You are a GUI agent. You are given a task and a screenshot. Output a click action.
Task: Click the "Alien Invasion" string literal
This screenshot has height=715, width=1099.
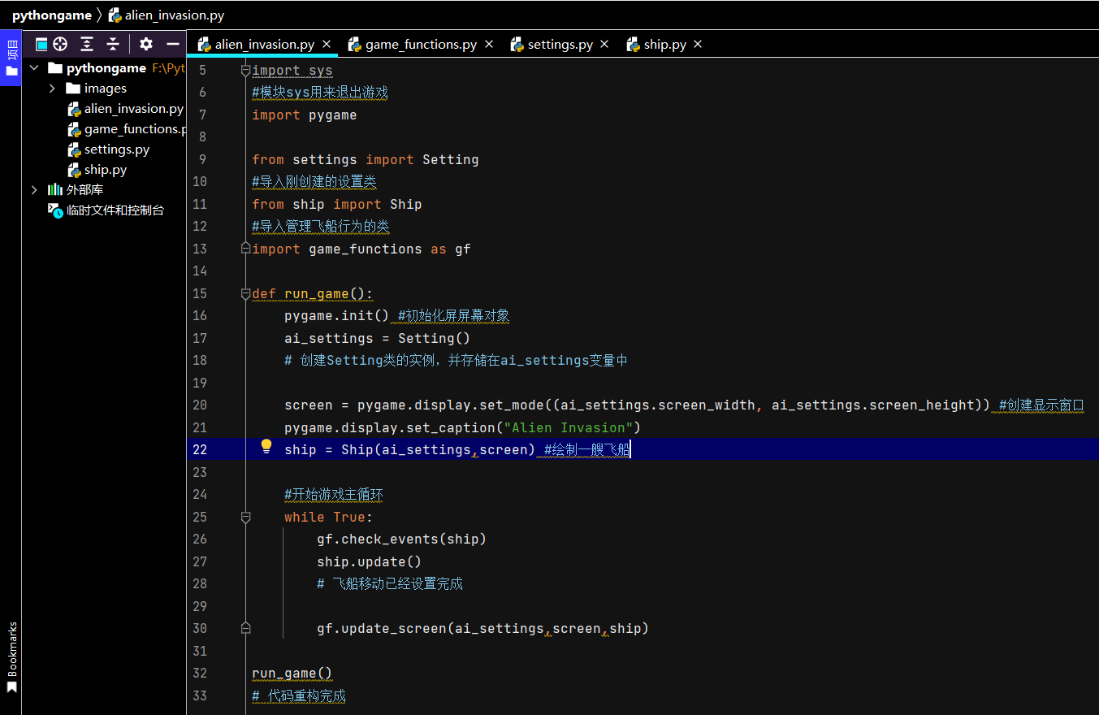pos(569,427)
